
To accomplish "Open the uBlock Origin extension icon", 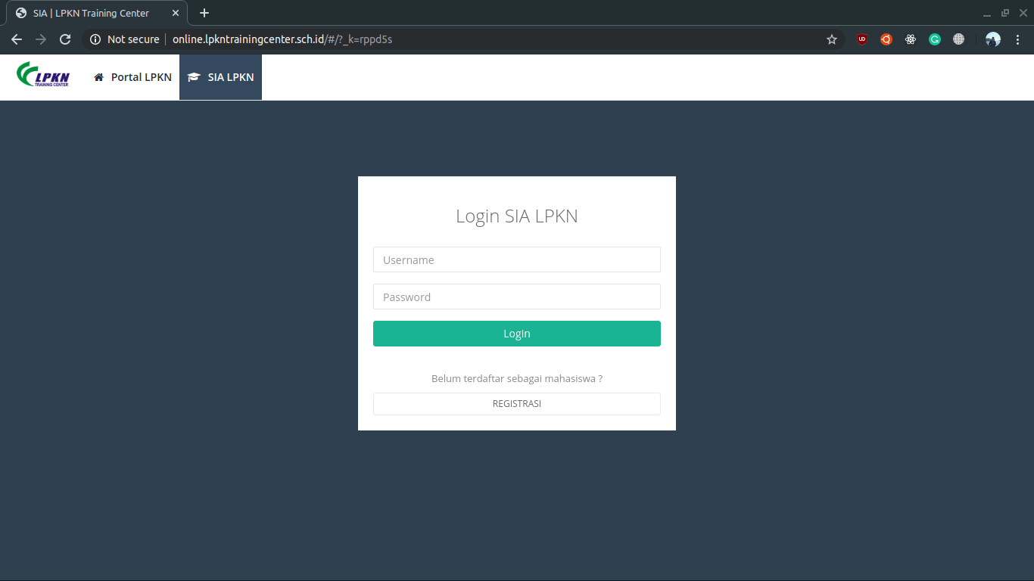I will (x=862, y=39).
